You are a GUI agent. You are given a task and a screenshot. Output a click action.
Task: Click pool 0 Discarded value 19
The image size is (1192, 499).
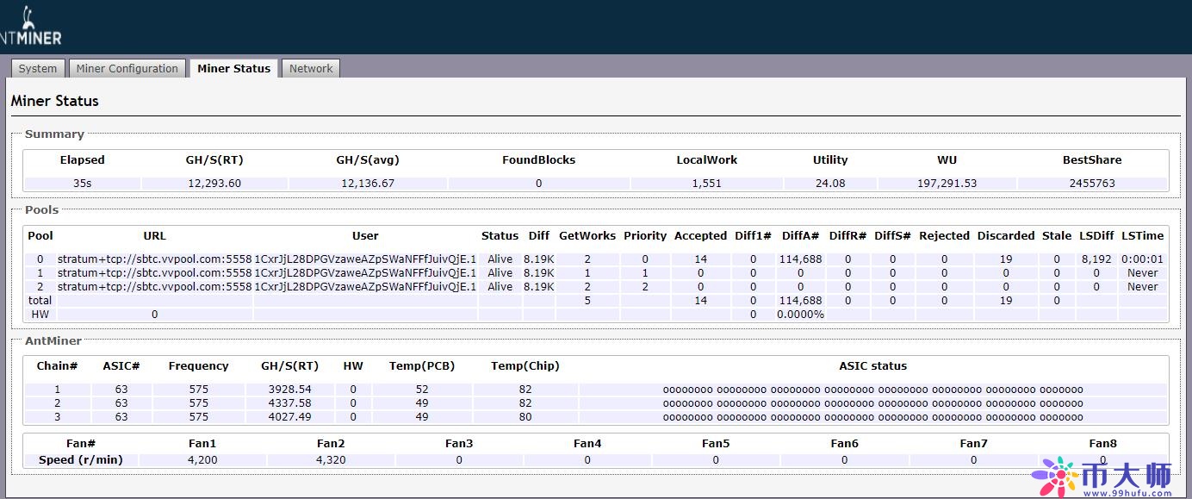coord(1006,259)
